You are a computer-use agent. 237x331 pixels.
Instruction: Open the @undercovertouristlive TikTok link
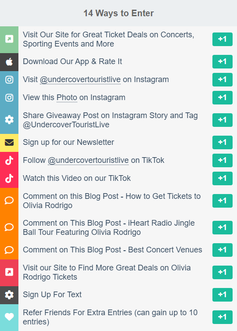coord(88,160)
